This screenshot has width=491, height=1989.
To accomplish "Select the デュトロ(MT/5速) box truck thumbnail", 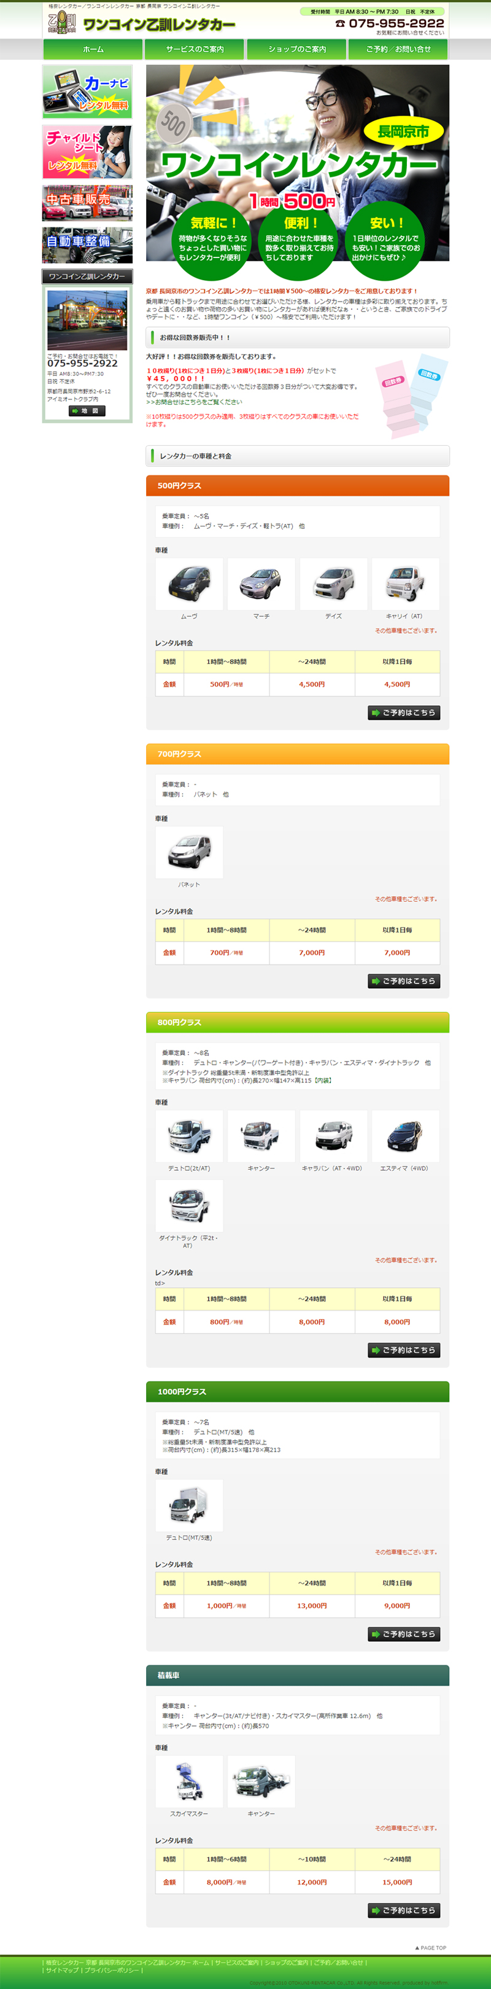I will tap(189, 1505).
